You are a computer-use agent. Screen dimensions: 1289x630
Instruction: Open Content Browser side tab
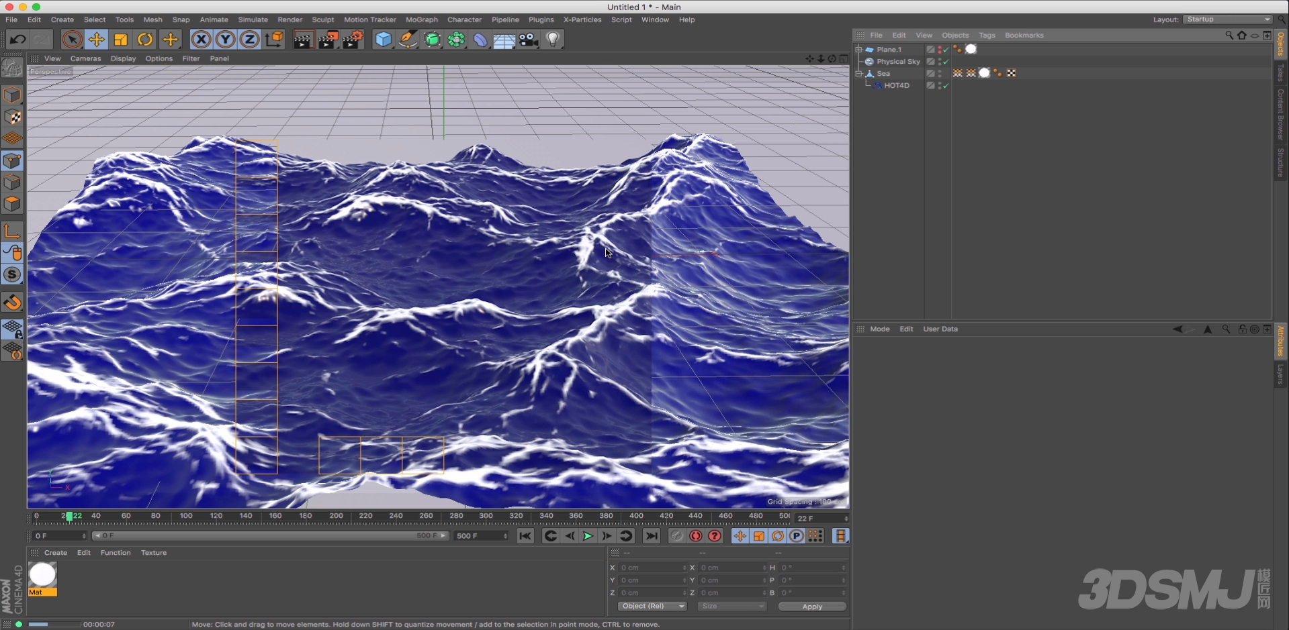click(1280, 113)
